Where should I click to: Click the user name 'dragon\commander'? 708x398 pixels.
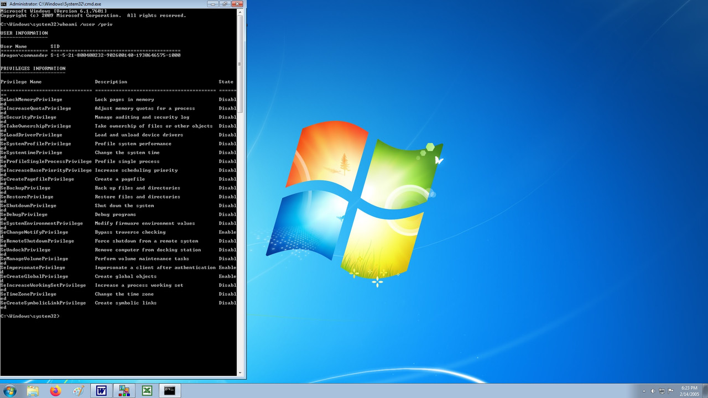pyautogui.click(x=24, y=55)
